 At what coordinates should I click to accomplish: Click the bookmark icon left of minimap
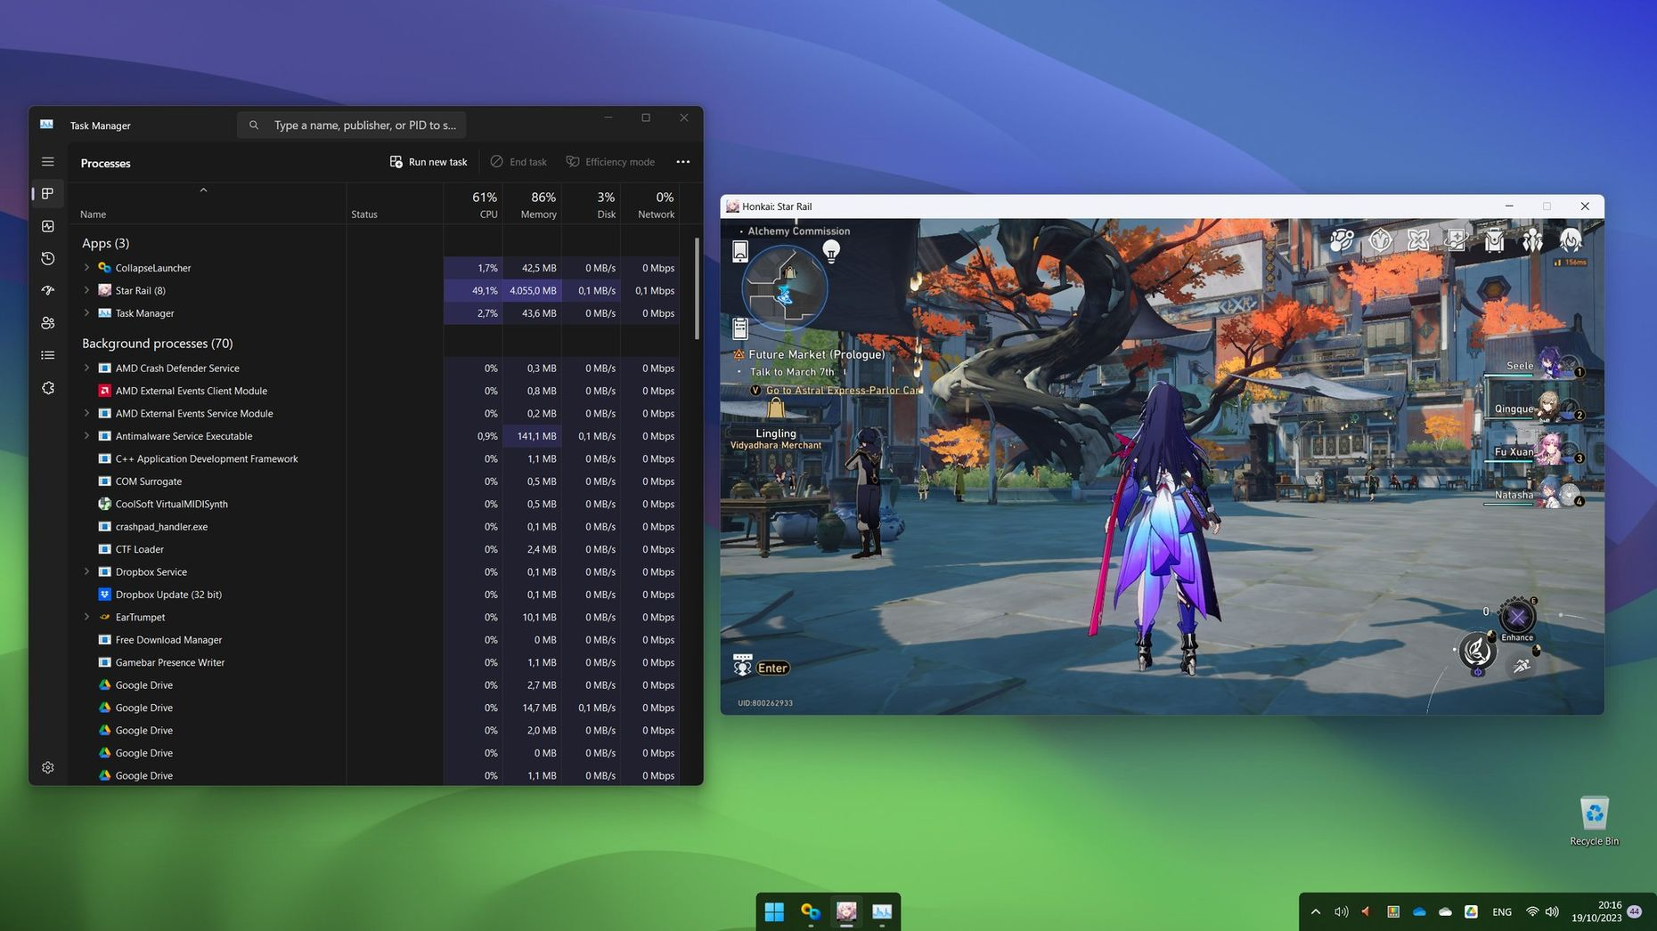pos(739,252)
